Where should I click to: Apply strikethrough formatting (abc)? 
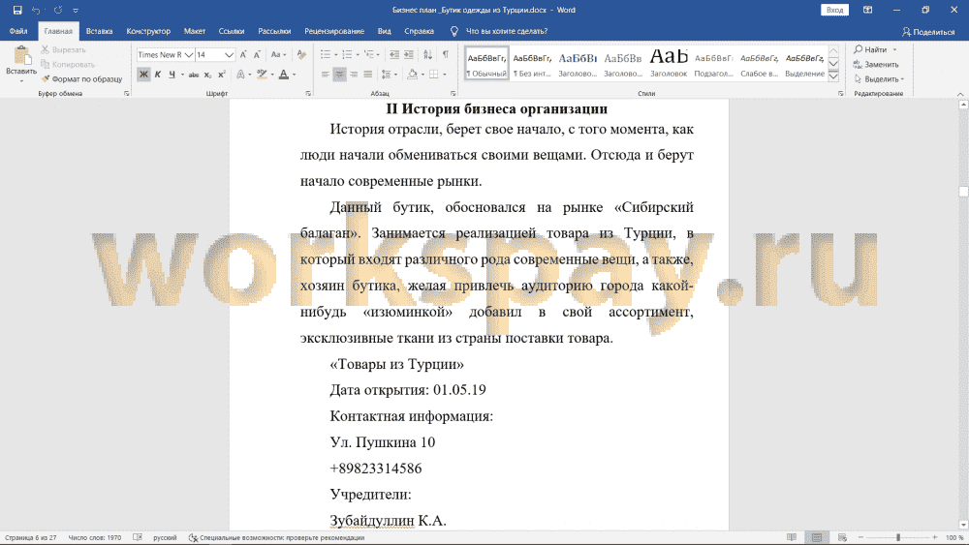pos(194,75)
